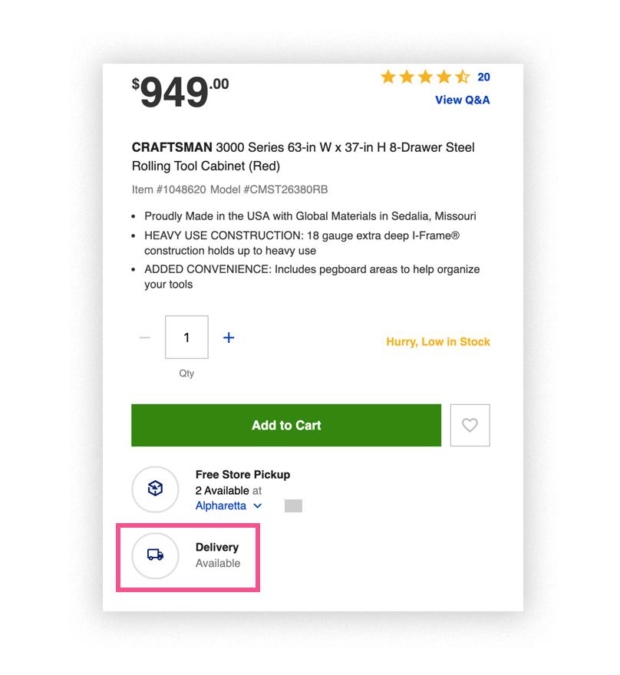Click the Qty input field
Image resolution: width=620 pixels, height=675 pixels.
pyautogui.click(x=186, y=337)
